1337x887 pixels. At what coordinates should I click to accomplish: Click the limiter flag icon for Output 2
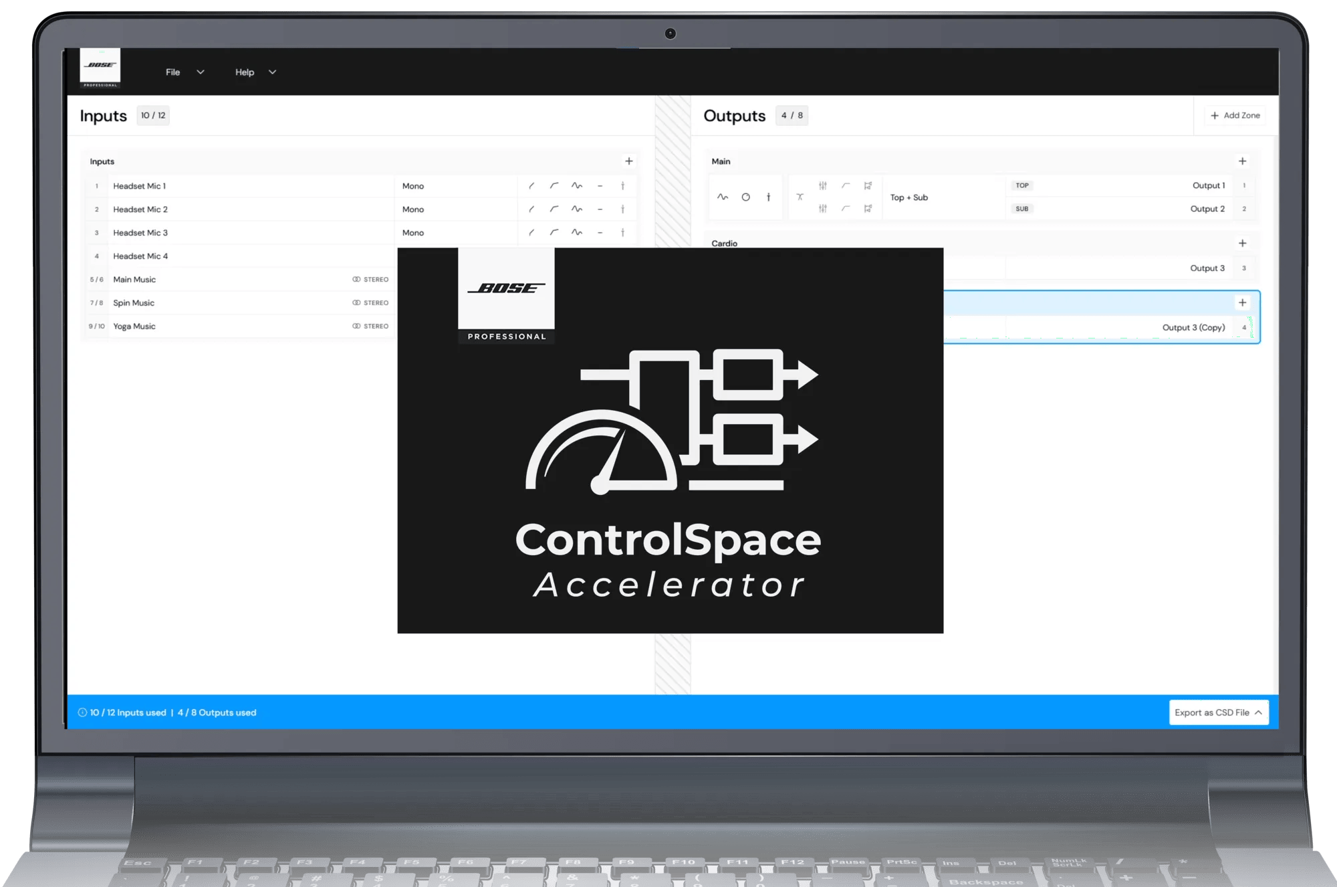click(x=868, y=209)
